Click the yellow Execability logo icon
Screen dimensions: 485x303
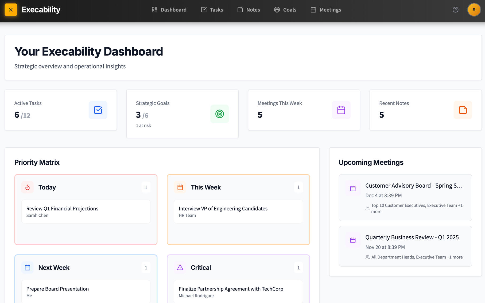point(11,10)
